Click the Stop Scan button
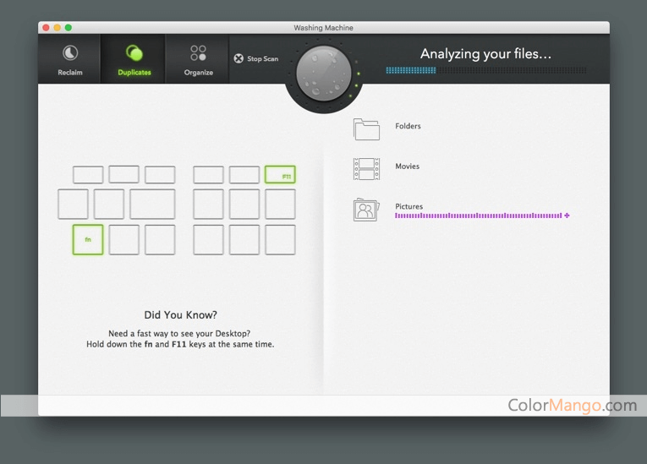The height and width of the screenshot is (464, 647). click(256, 58)
